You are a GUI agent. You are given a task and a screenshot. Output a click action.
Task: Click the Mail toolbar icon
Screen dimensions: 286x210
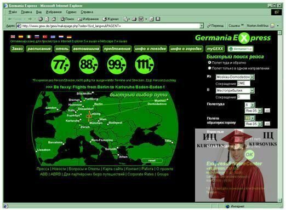125,19
